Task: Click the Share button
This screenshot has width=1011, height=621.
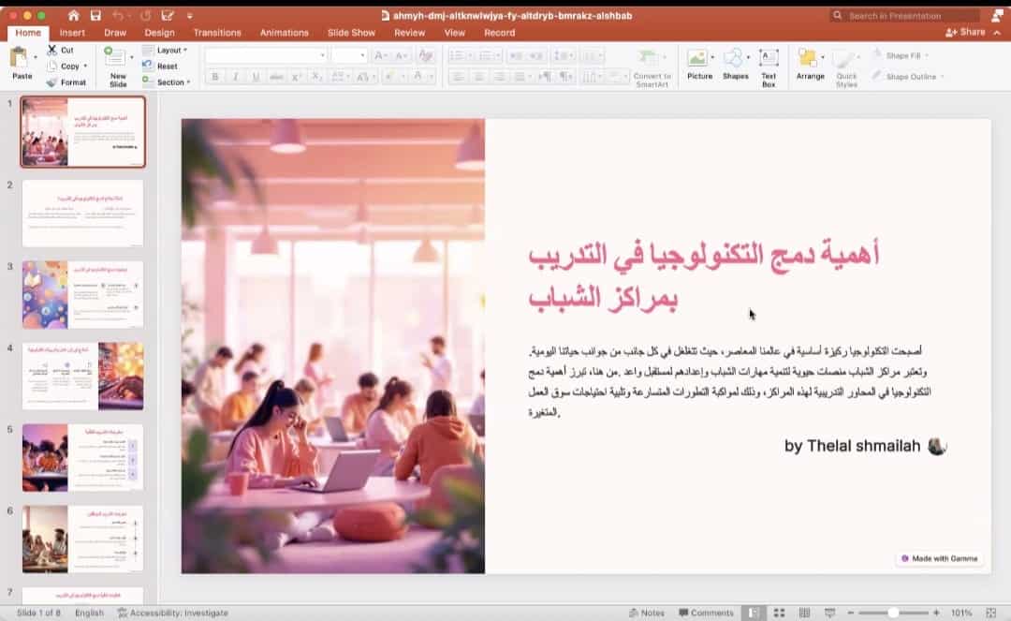Action: pyautogui.click(x=966, y=32)
